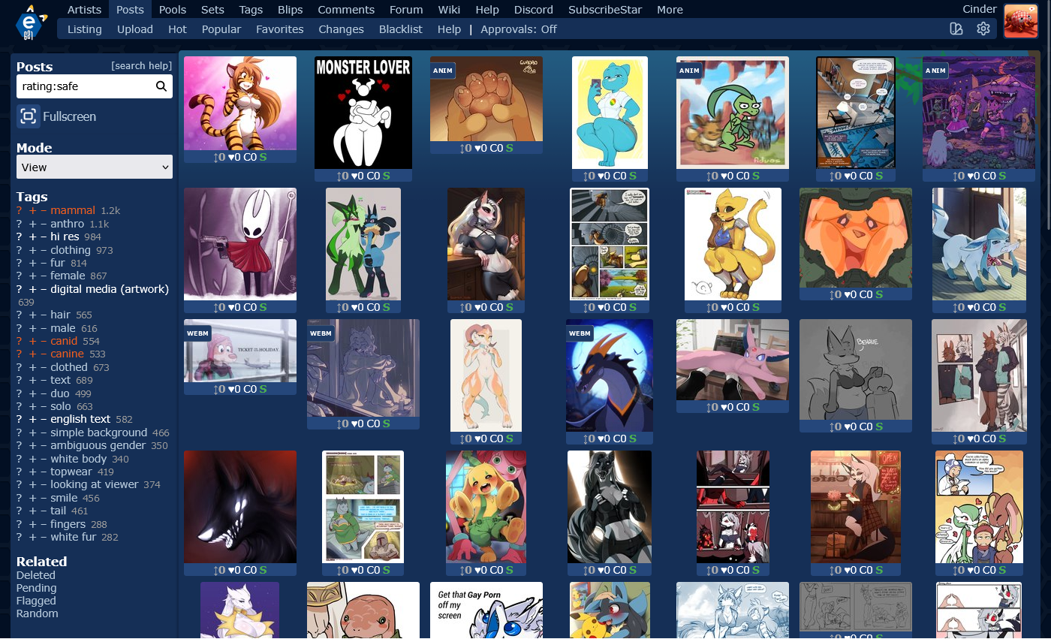1051x639 pixels.
Task: Open the Upload subnav link
Action: (x=135, y=29)
